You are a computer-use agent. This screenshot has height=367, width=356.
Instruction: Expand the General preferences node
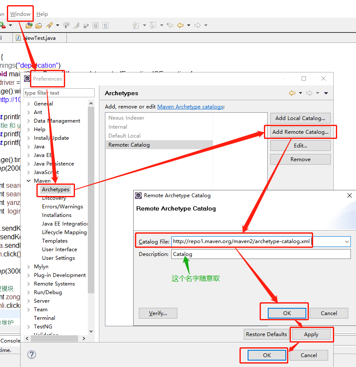click(x=29, y=104)
